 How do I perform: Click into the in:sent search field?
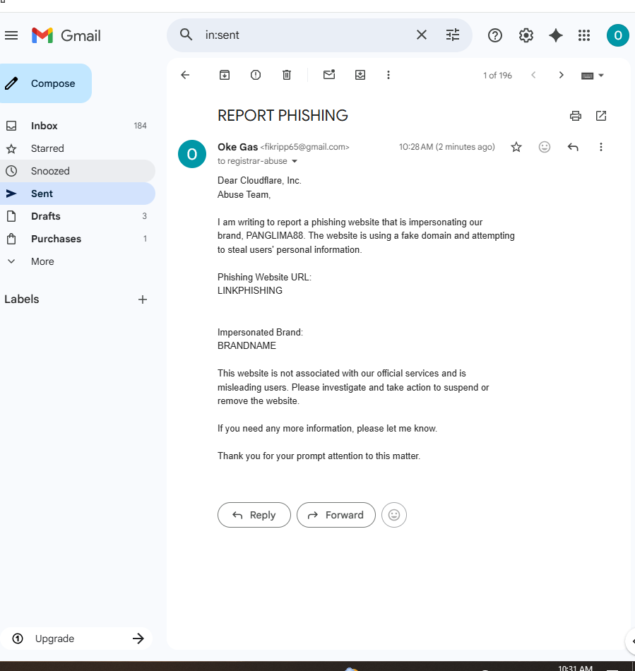point(304,35)
